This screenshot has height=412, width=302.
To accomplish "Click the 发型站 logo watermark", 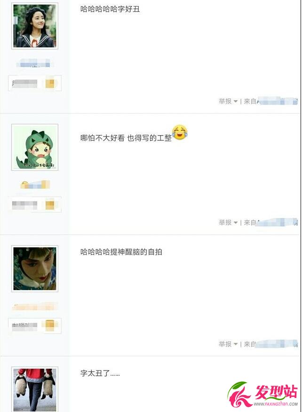I will 262,394.
